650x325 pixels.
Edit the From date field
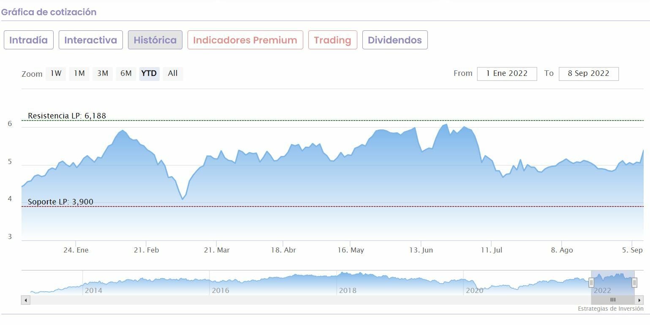(x=507, y=73)
